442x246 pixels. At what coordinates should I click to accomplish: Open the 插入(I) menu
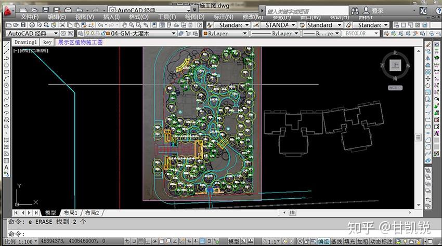111,17
